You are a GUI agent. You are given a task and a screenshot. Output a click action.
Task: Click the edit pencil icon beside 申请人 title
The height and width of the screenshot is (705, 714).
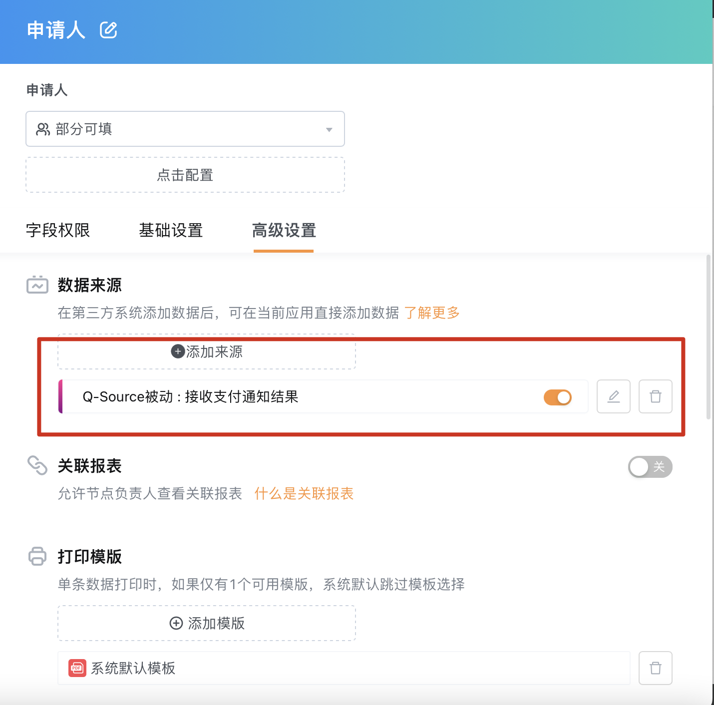pos(108,30)
